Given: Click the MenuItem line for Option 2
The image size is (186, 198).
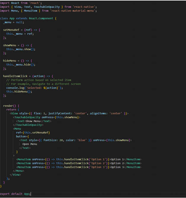Looking at the screenshot, I should coord(78,163).
